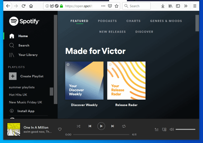The height and width of the screenshot is (143, 203).
Task: Open Search in Spotify sidebar
Action: pyautogui.click(x=19, y=45)
